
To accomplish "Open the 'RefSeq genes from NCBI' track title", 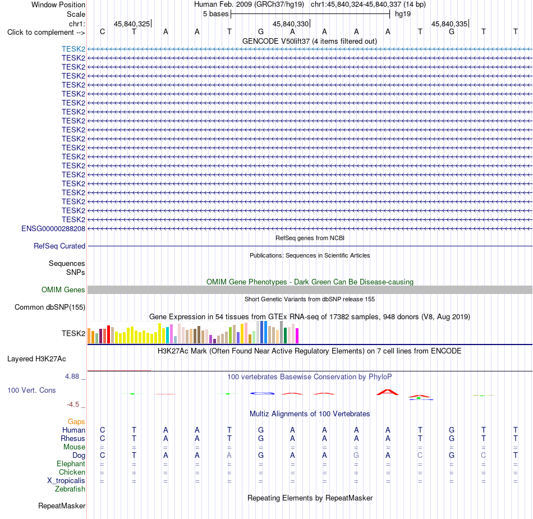I will pyautogui.click(x=310, y=238).
